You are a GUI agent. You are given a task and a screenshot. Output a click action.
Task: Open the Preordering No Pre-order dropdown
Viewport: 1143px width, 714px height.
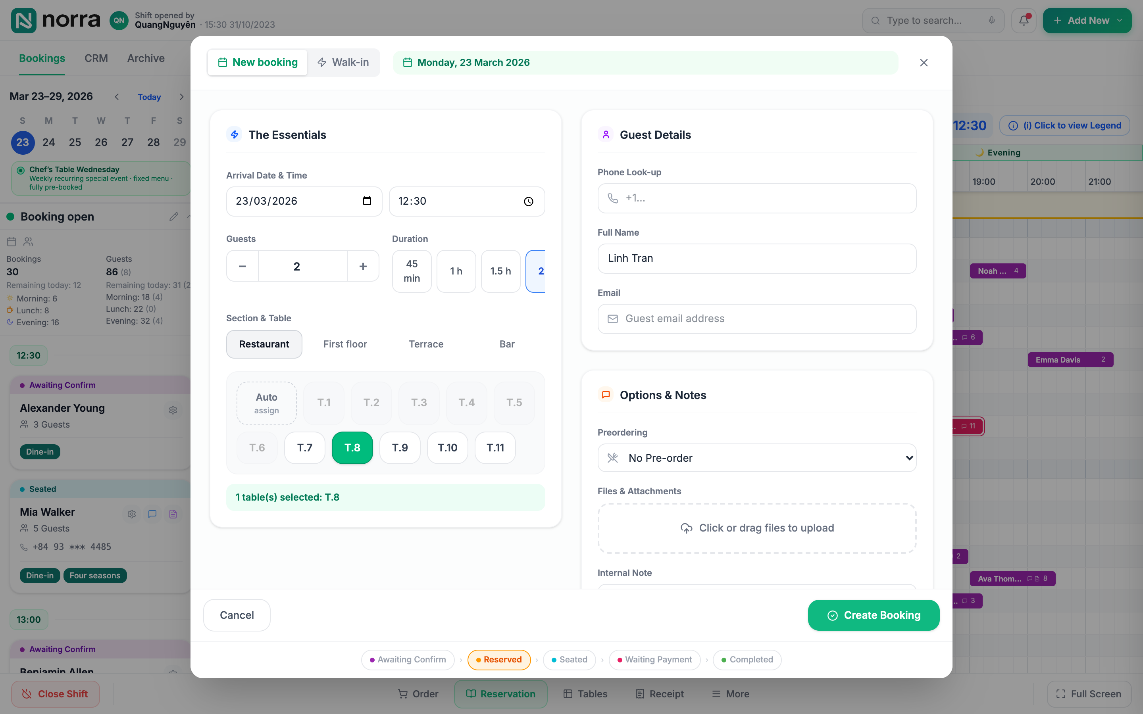click(757, 458)
